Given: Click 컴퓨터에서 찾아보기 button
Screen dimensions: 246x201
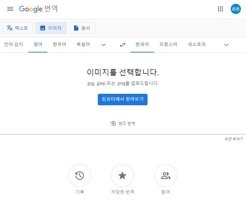Looking at the screenshot, I should (x=123, y=100).
